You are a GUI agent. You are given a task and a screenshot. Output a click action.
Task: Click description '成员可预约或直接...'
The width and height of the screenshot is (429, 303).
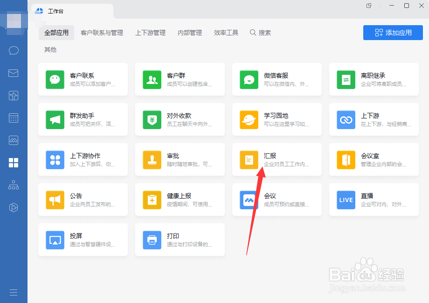click(286, 204)
